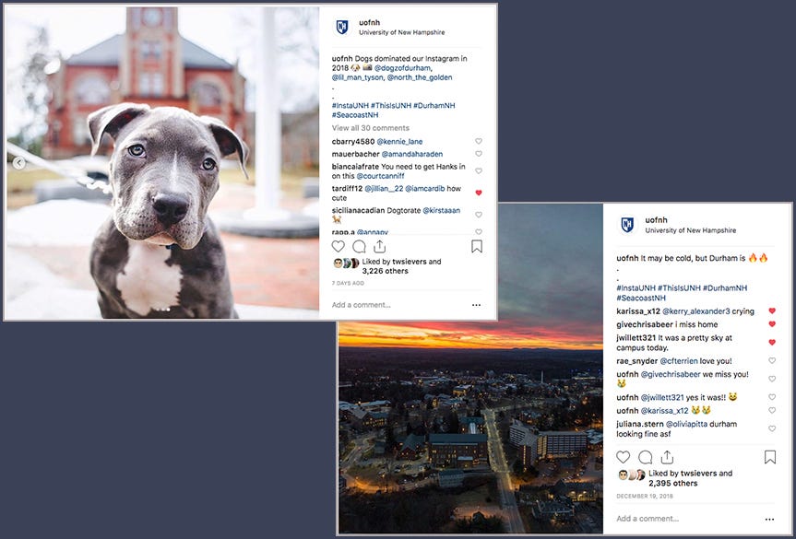Go to previous photo in dog post carousel
Image resolution: width=796 pixels, height=539 pixels.
pyautogui.click(x=18, y=163)
